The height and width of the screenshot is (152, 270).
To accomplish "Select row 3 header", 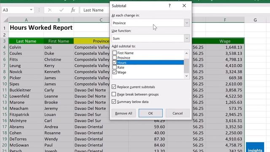I will [4, 41].
